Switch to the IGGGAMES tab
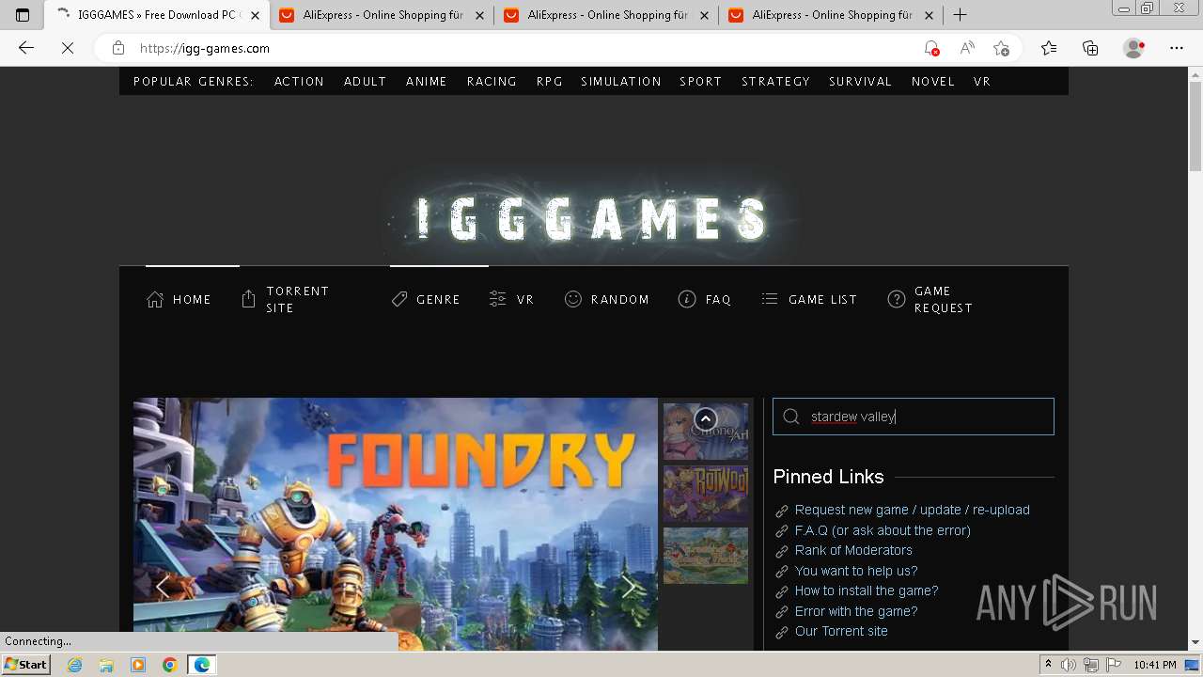 pyautogui.click(x=156, y=15)
